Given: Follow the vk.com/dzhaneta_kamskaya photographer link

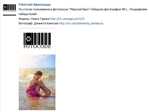Looking at the screenshot, I should 81,23.
